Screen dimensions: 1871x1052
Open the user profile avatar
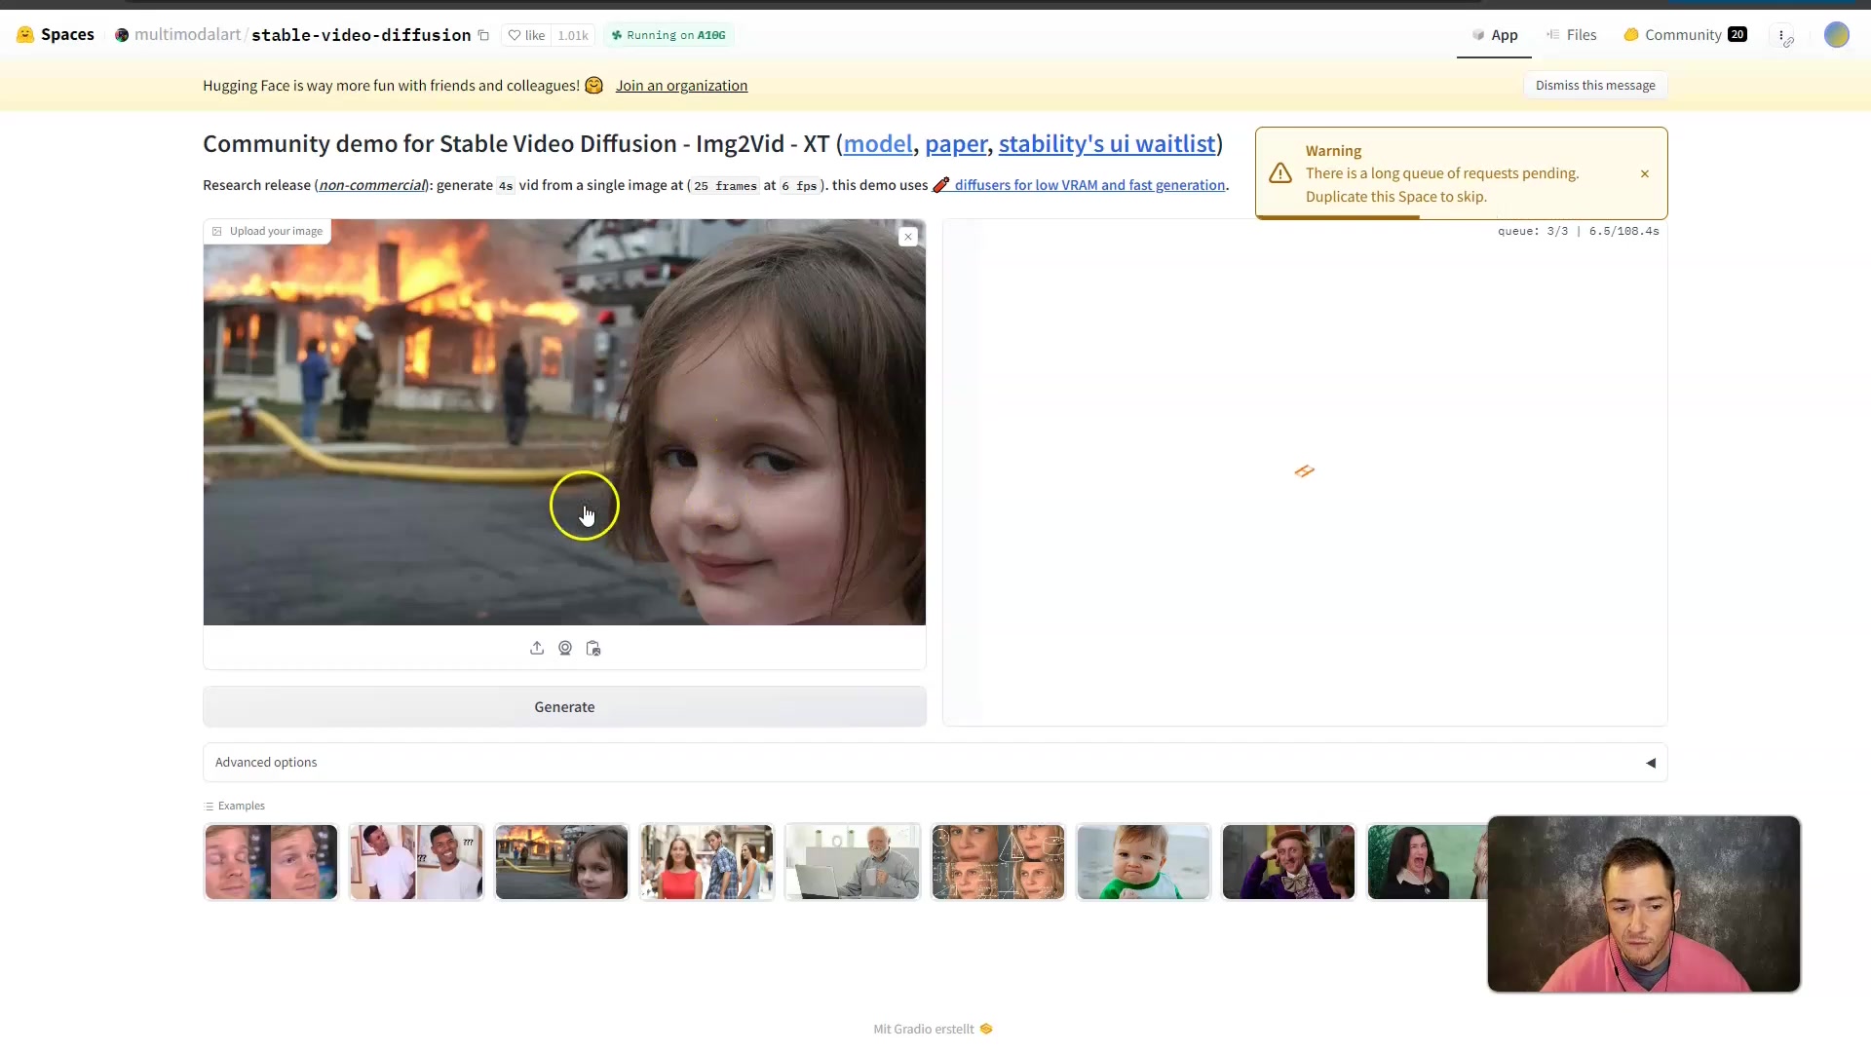[x=1836, y=35]
